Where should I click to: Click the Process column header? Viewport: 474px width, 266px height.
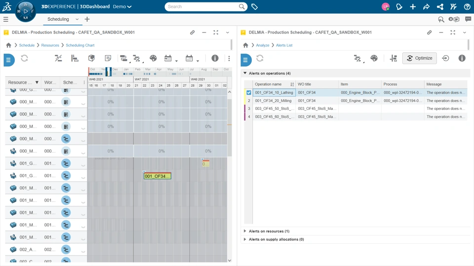[x=402, y=84]
